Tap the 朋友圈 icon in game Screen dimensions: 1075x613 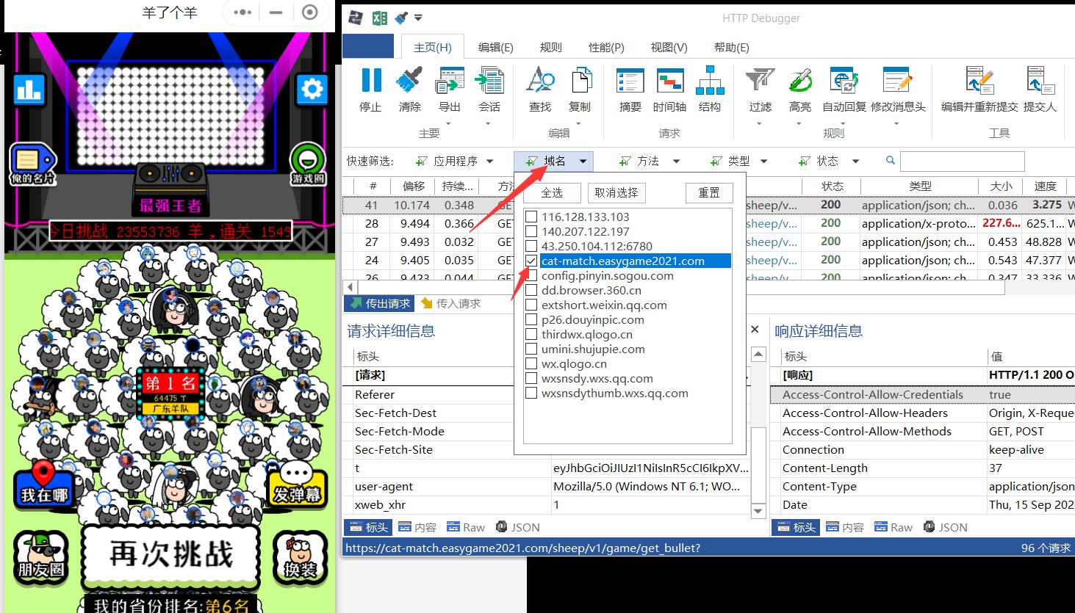41,556
